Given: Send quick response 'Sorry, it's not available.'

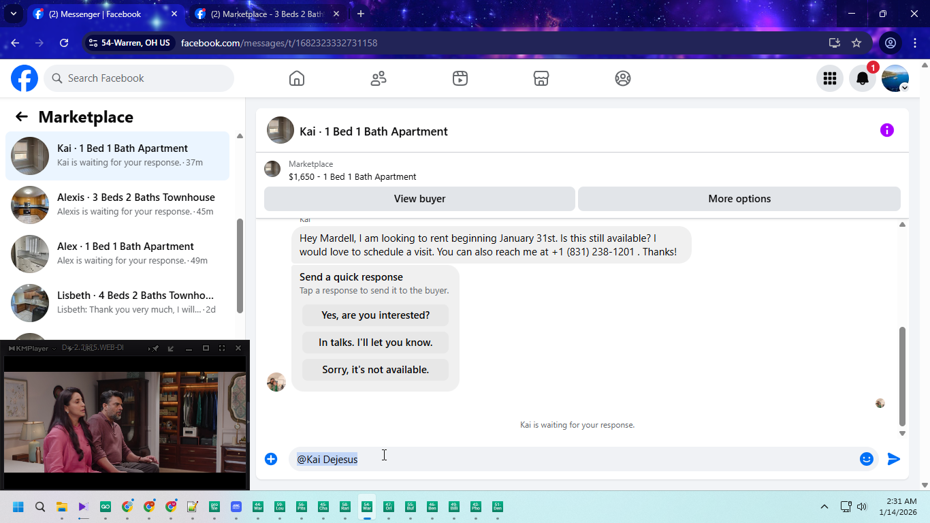Looking at the screenshot, I should [375, 370].
